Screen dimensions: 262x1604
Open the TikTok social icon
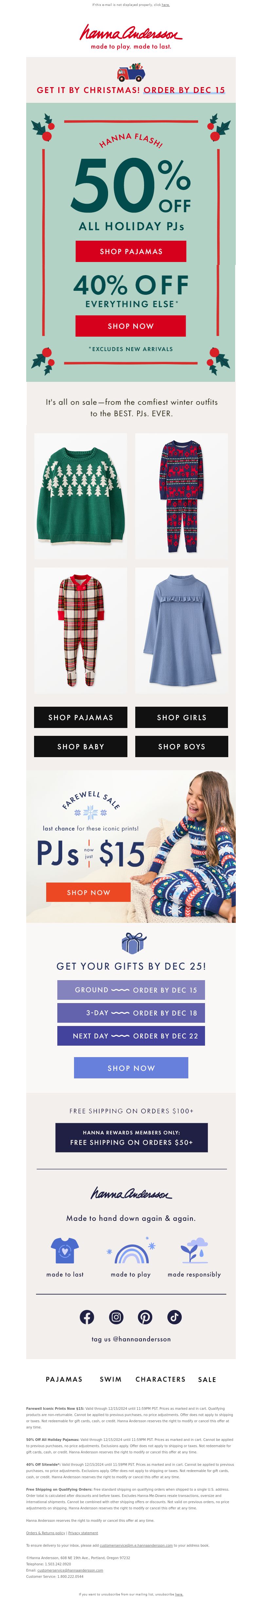click(174, 1317)
